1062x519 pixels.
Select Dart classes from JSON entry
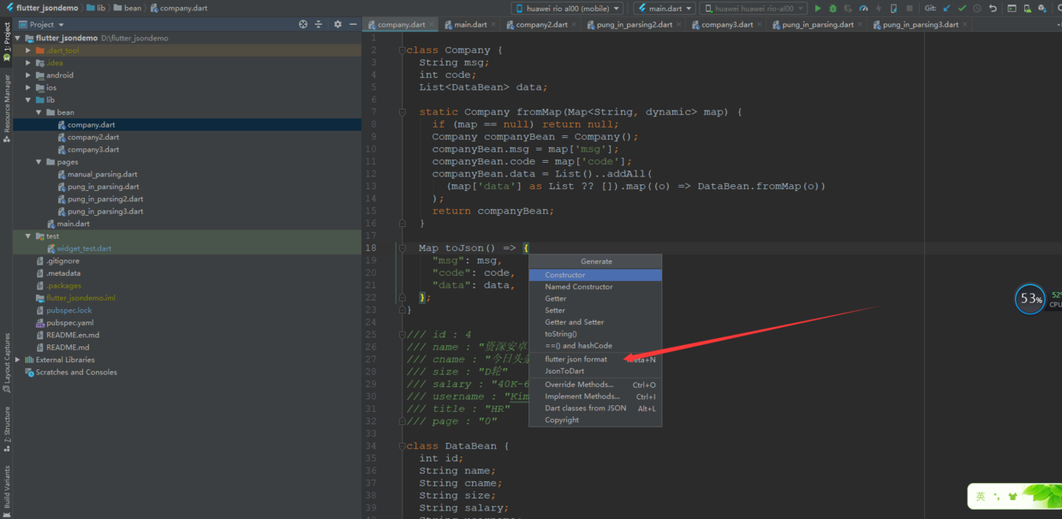[x=595, y=409]
